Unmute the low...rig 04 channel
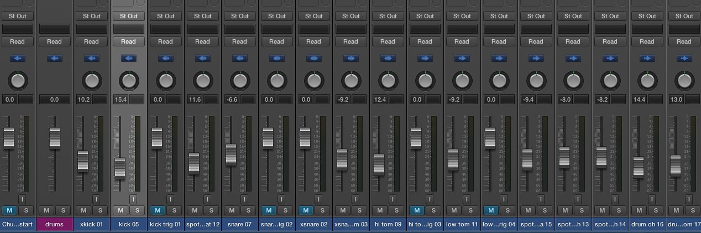The image size is (701, 233). [491, 210]
